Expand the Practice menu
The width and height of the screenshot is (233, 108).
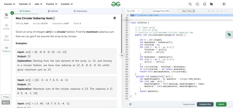[x=52, y=4]
